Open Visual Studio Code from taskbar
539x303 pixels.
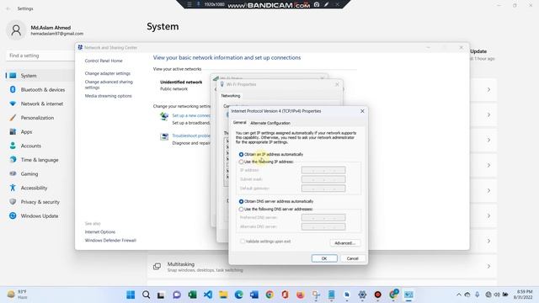[208, 295]
